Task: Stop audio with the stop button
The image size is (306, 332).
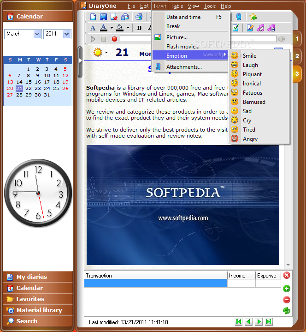Action: click(x=104, y=39)
